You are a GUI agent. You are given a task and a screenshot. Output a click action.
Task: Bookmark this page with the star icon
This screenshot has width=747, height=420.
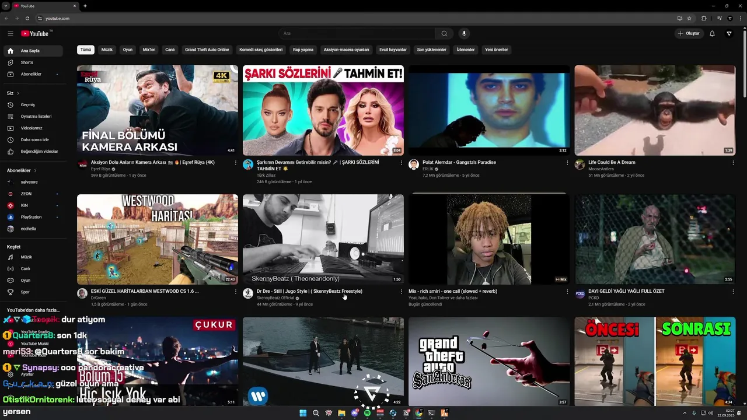point(689,19)
